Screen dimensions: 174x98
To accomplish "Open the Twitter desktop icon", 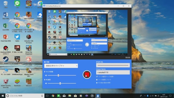I will click(17, 38).
